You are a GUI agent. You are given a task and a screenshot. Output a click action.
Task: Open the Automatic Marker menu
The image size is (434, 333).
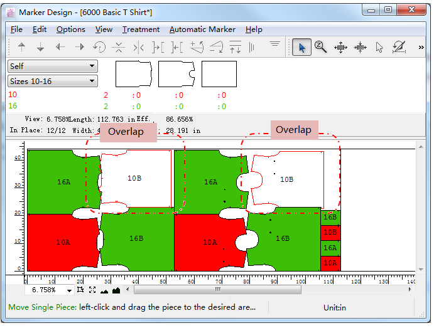click(x=202, y=29)
